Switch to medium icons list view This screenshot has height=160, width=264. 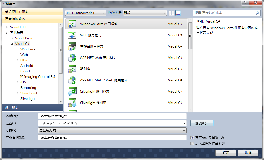pos(178,13)
